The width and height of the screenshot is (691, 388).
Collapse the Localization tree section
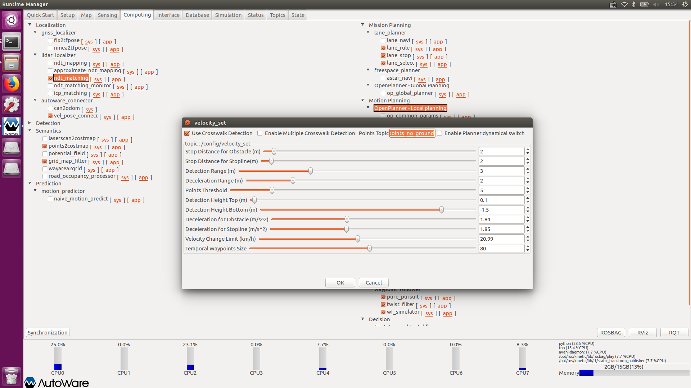point(30,25)
